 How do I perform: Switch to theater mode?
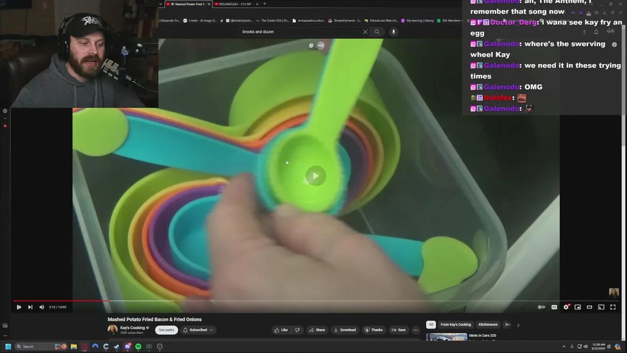[x=589, y=307]
